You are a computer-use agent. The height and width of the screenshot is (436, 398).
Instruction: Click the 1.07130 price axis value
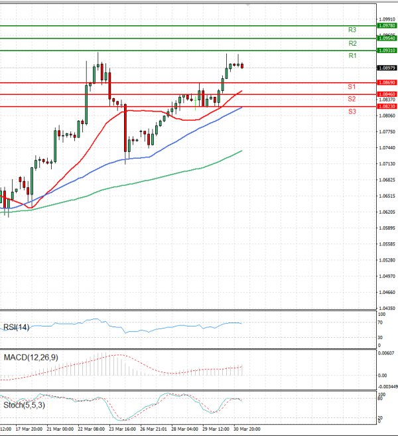[x=387, y=164]
